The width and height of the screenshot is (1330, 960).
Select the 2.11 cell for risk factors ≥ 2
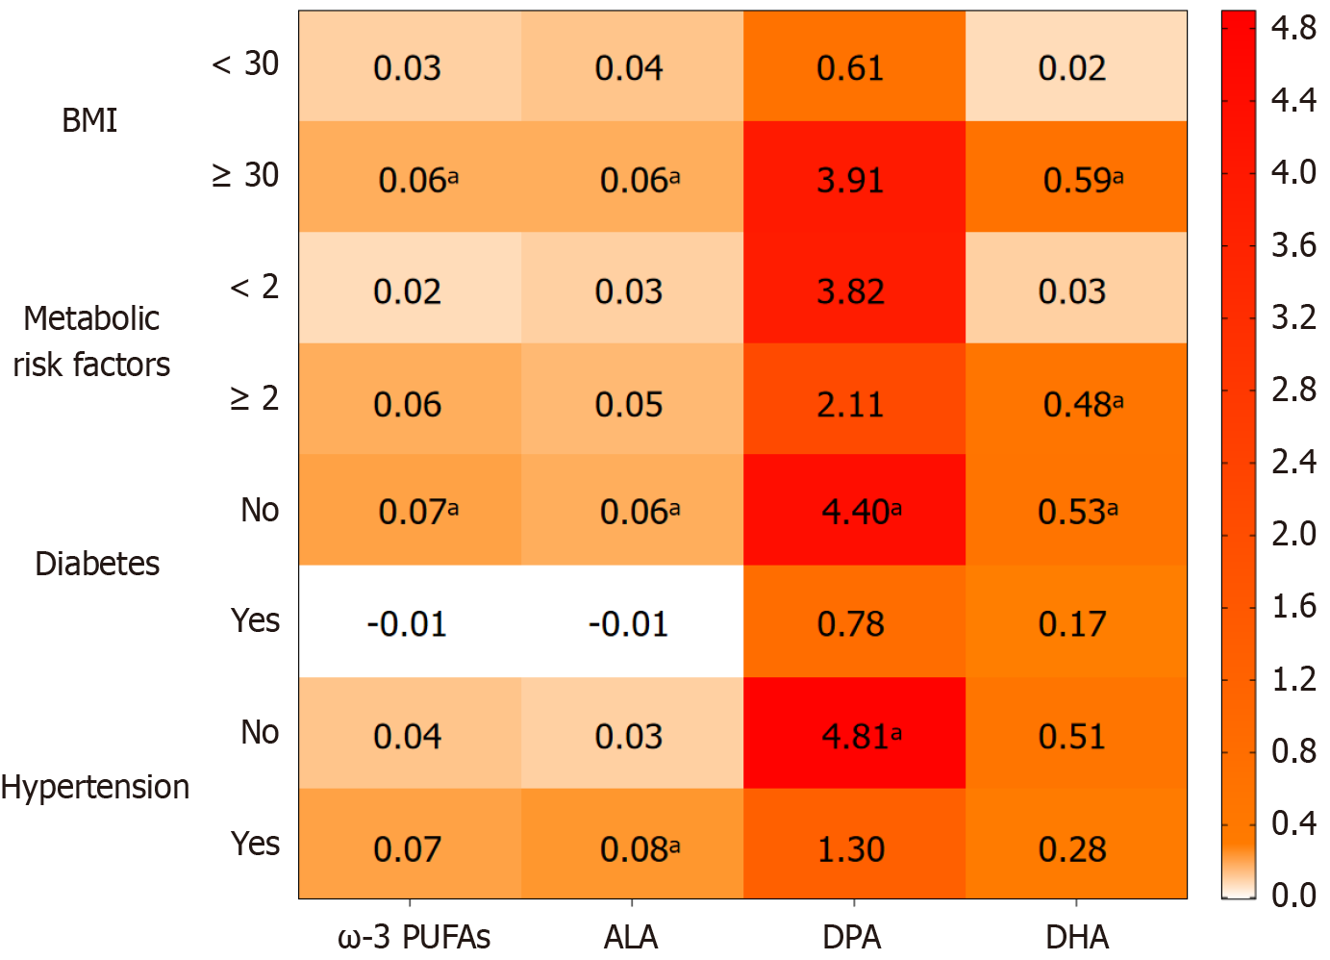[x=854, y=398]
